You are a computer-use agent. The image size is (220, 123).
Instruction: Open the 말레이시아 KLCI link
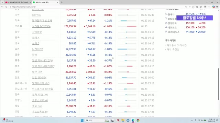[x=41, y=83]
